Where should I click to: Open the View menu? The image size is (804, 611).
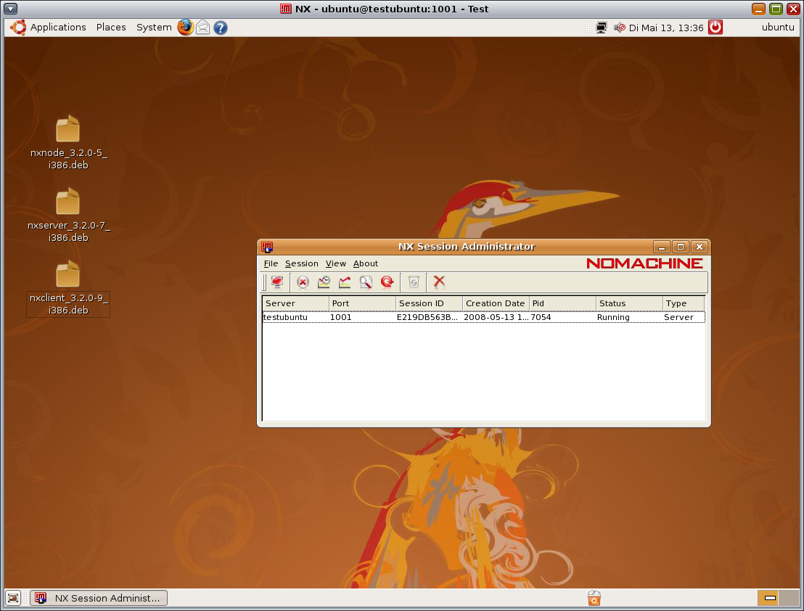pos(335,263)
